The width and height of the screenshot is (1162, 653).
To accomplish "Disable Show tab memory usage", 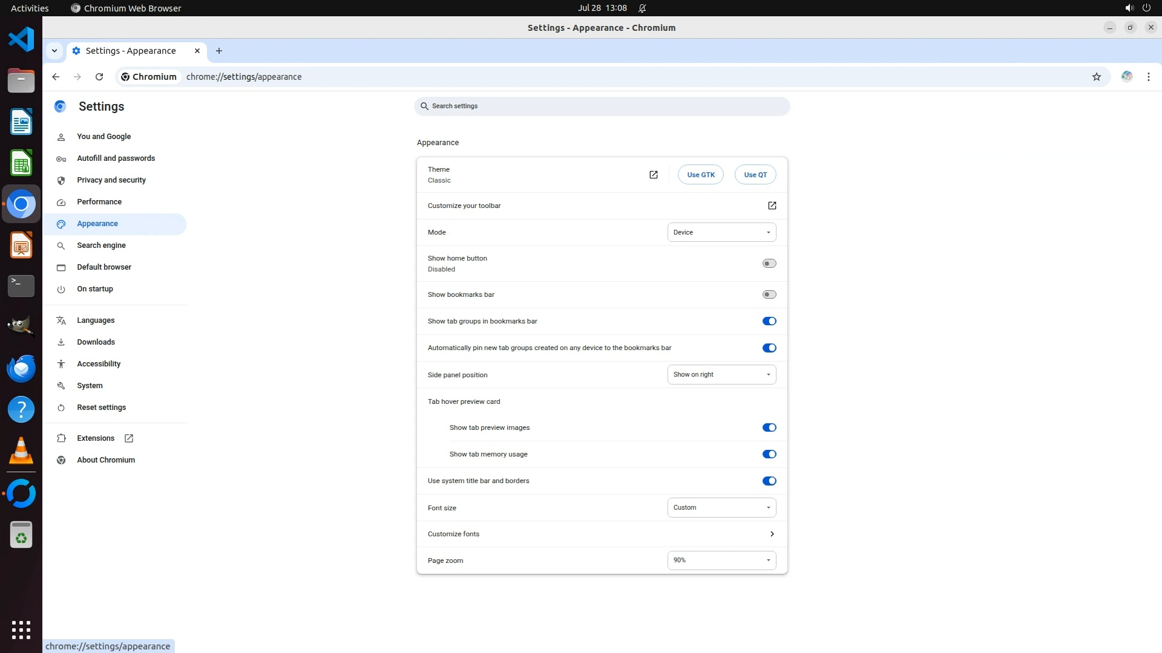I will (x=769, y=454).
